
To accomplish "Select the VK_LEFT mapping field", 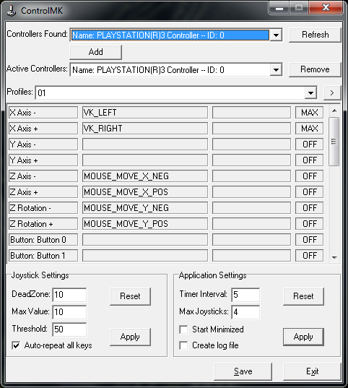I will click(145, 113).
